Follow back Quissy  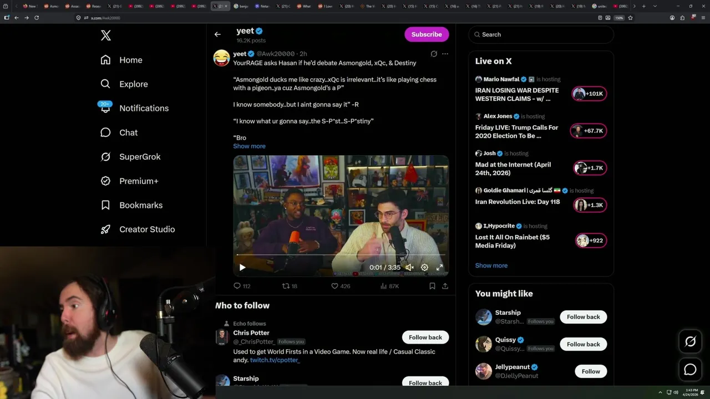pos(584,344)
